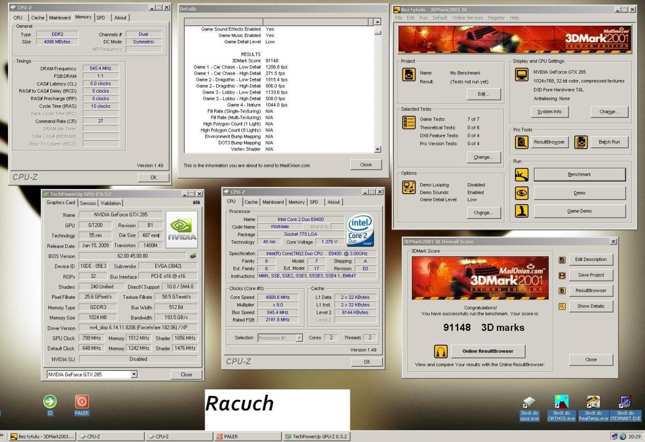Open the ORTHOS.exe desktop shortcut
The width and height of the screenshot is (645, 442).
coord(561,403)
